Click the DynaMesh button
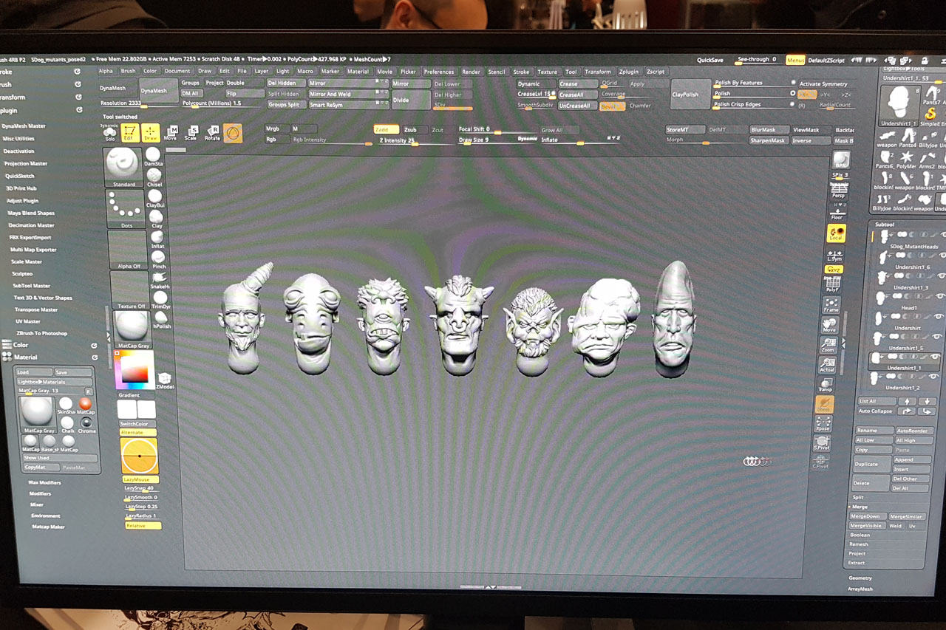Image resolution: width=946 pixels, height=630 pixels. pos(159,90)
